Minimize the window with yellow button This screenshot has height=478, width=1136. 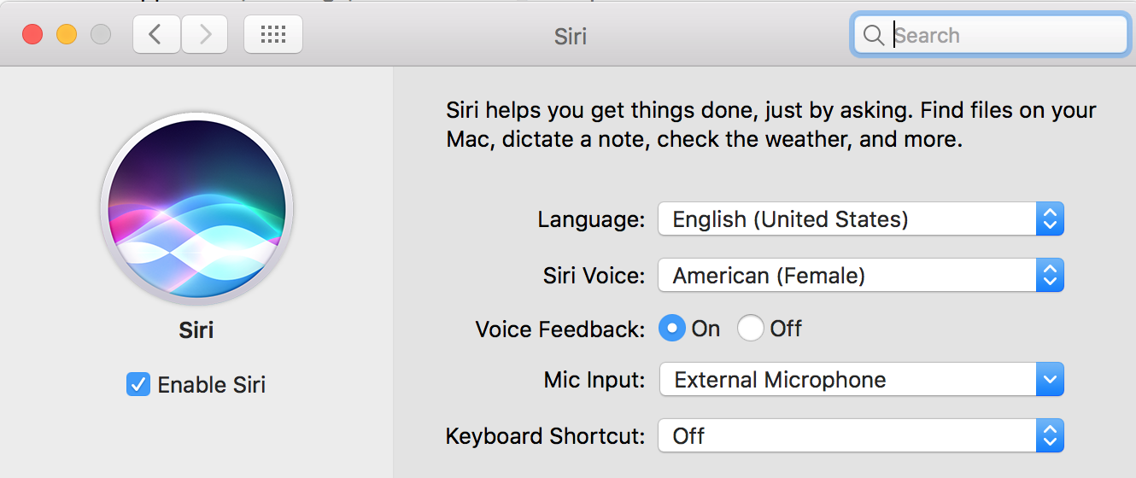67,35
